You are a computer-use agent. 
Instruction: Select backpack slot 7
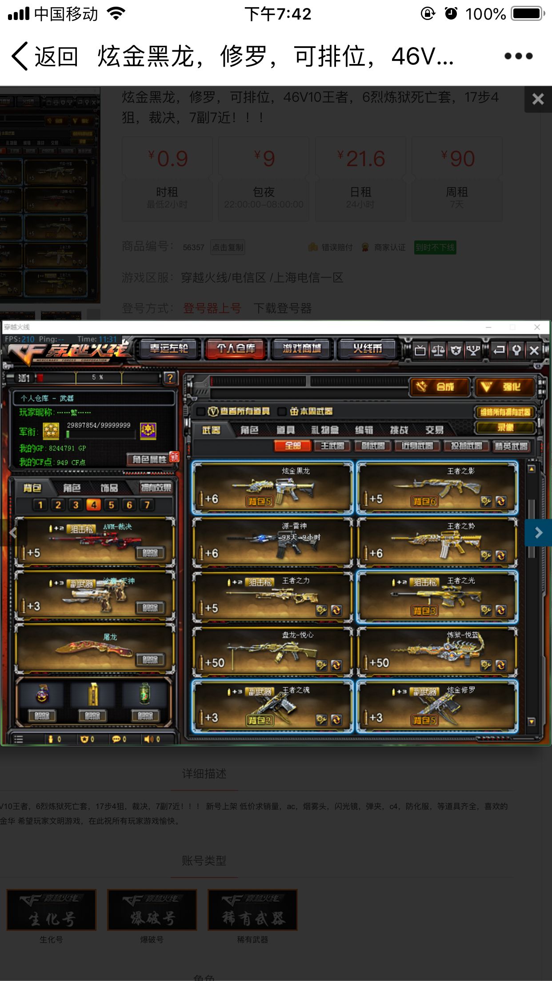(x=147, y=505)
